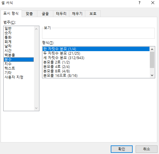159x154 pixels.
Task: Select 세 자릿수 분모 (312/943) format
Action: [96, 58]
